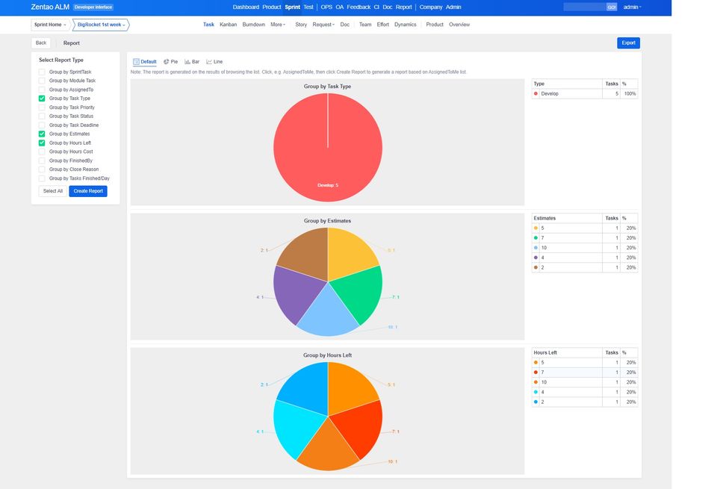
Task: Switch to the Pie chart view
Action: point(170,62)
